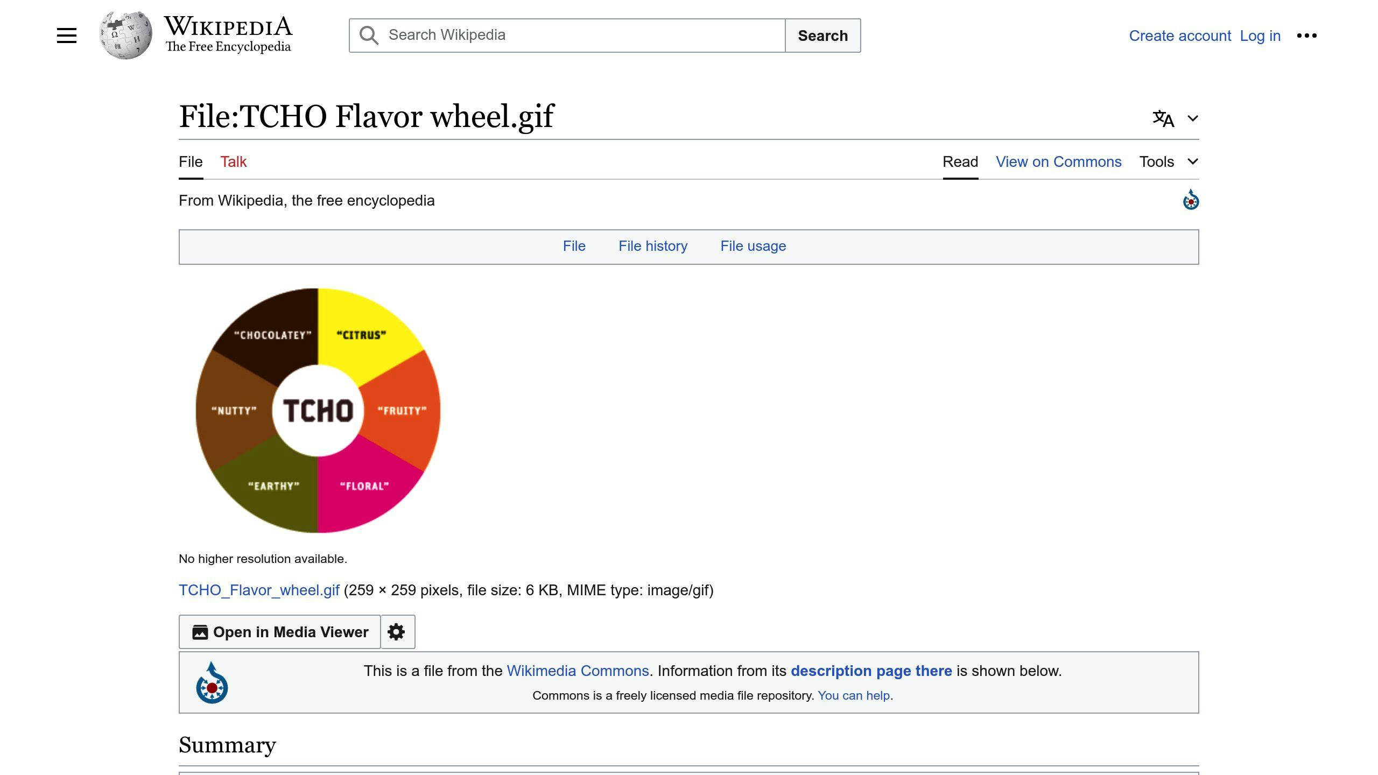Open the description page there link
The height and width of the screenshot is (775, 1378).
(x=871, y=671)
